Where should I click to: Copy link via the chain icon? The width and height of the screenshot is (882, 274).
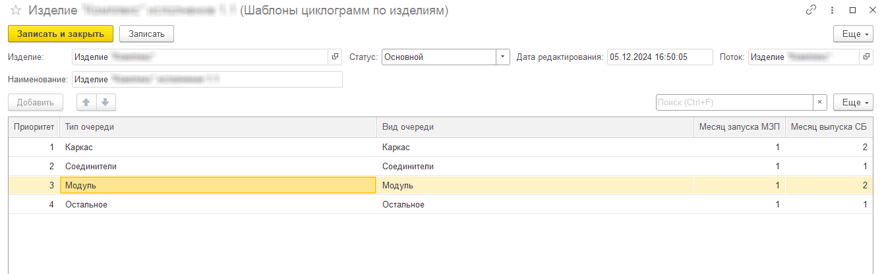tap(810, 11)
